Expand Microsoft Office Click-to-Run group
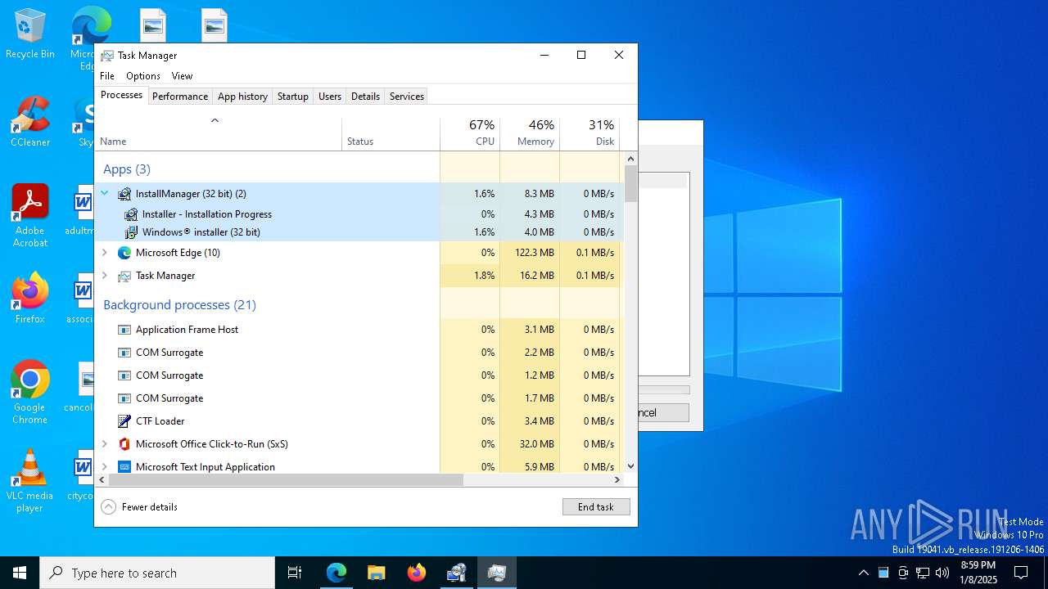This screenshot has height=589, width=1048. tap(104, 444)
